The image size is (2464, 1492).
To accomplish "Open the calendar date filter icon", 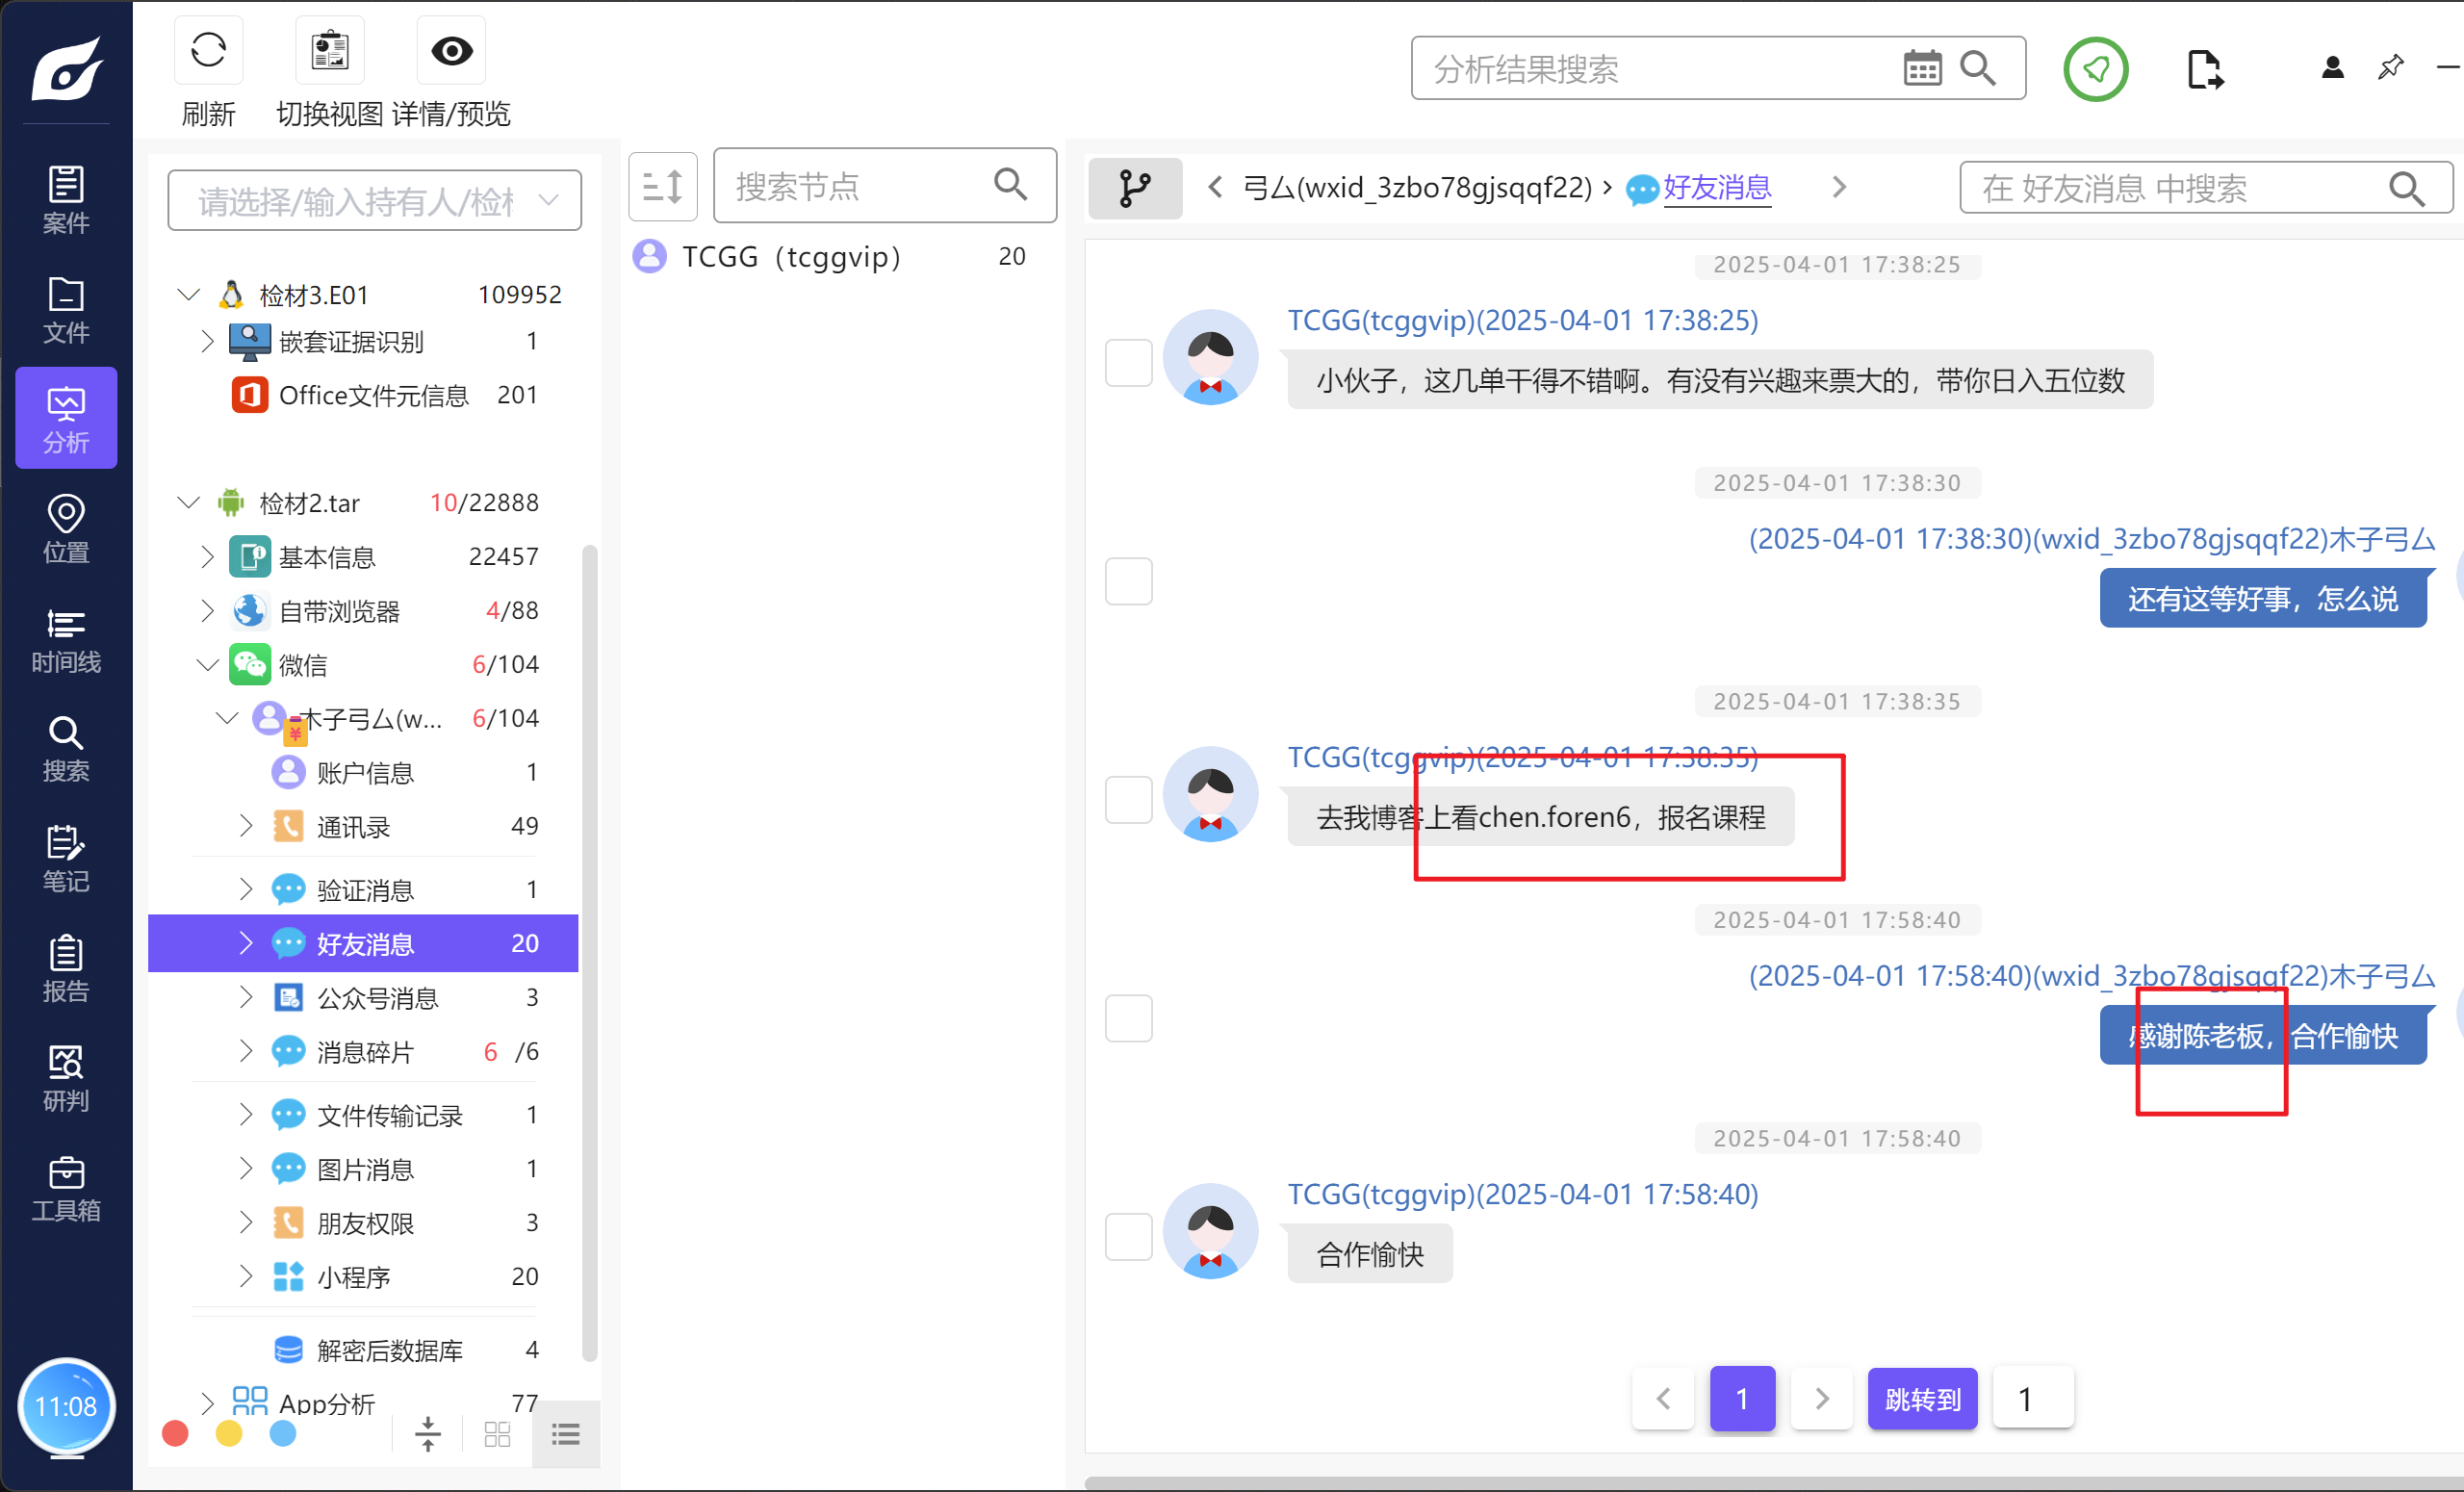I will (1921, 69).
